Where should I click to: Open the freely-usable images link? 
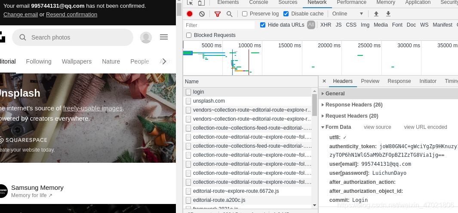(92, 108)
